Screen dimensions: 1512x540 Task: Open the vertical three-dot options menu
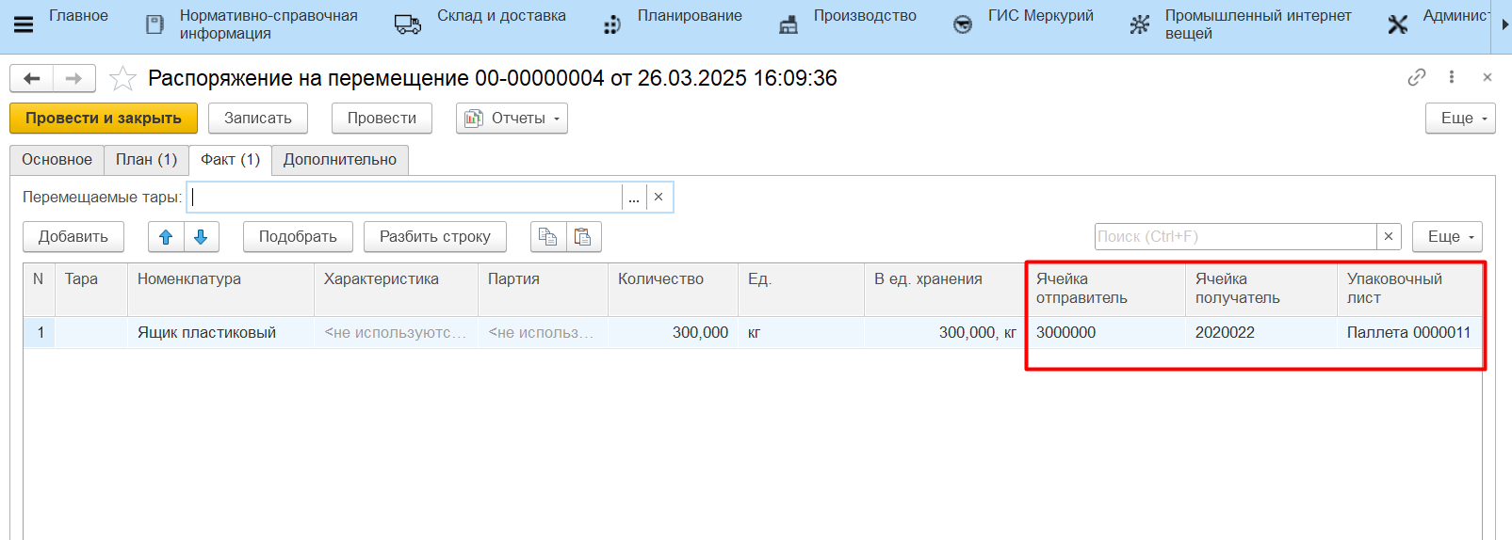1452,77
